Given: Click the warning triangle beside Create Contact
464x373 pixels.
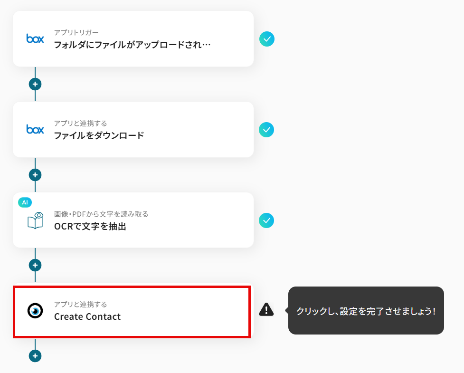Looking at the screenshot, I should click(x=266, y=310).
